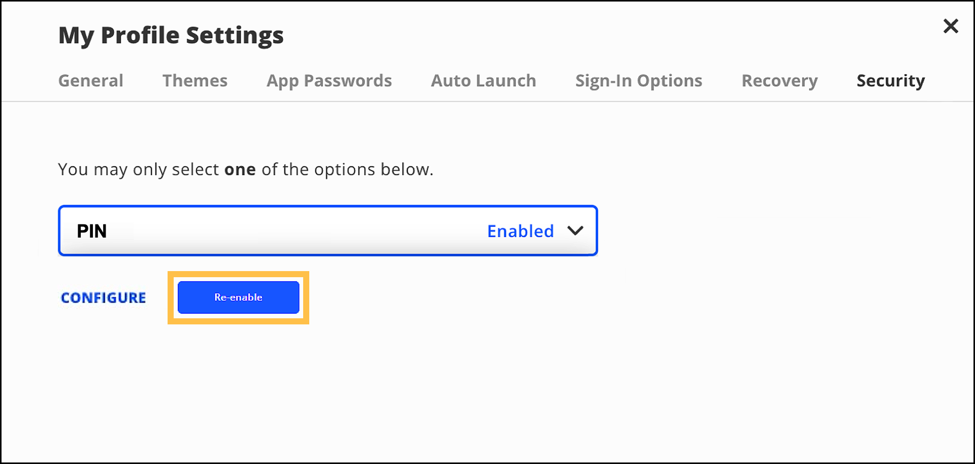
Task: Open CONFIGURE for PIN settings
Action: tap(103, 297)
